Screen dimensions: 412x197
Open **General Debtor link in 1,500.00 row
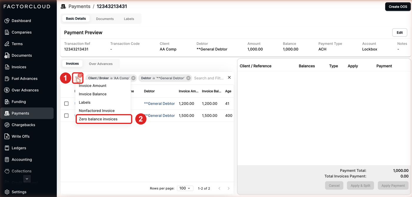(160, 116)
